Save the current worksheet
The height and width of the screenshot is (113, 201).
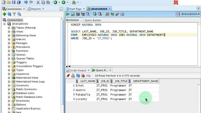point(14,2)
